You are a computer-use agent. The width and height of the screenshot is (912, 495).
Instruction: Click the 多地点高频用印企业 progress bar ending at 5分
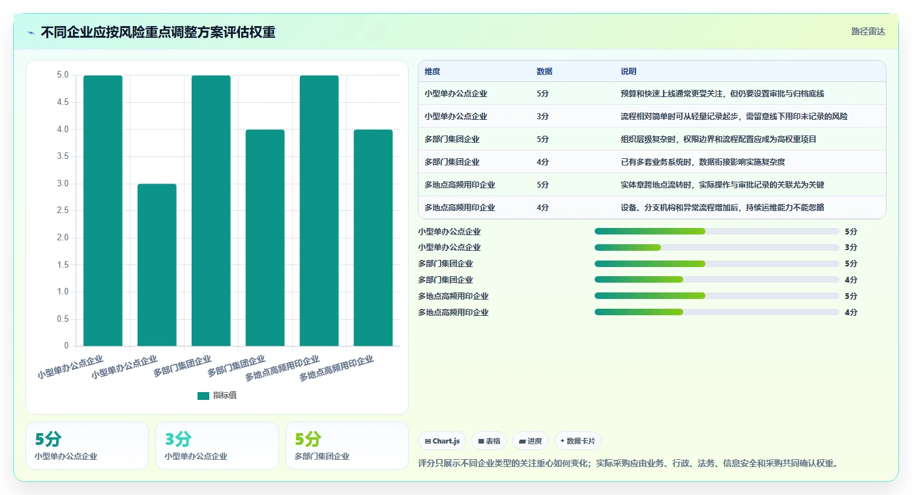click(716, 296)
